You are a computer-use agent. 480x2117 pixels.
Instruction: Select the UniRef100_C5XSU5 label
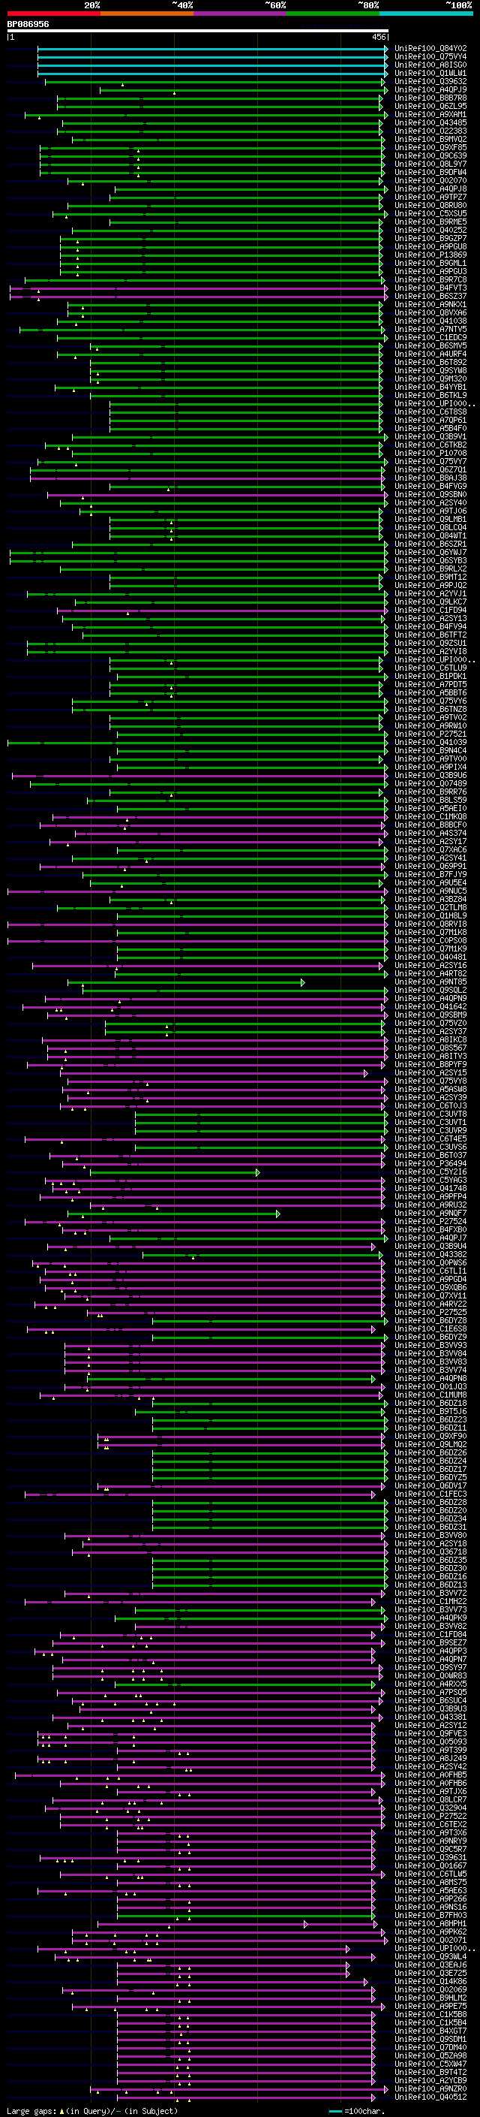click(x=430, y=214)
